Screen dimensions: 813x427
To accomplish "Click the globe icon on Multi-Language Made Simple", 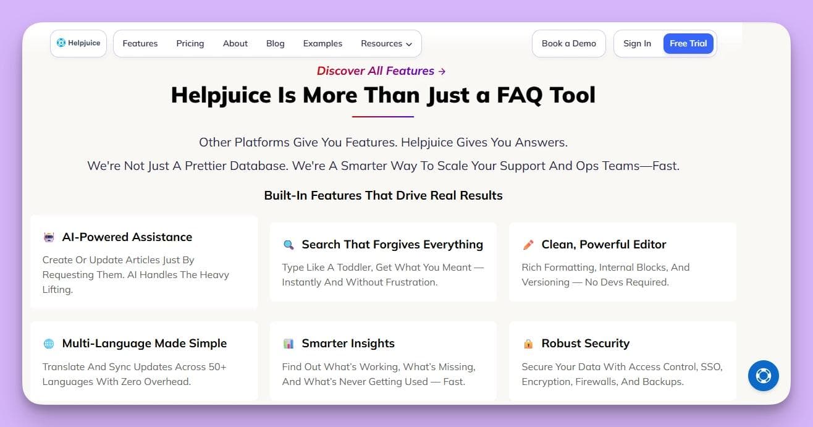I will pos(49,343).
